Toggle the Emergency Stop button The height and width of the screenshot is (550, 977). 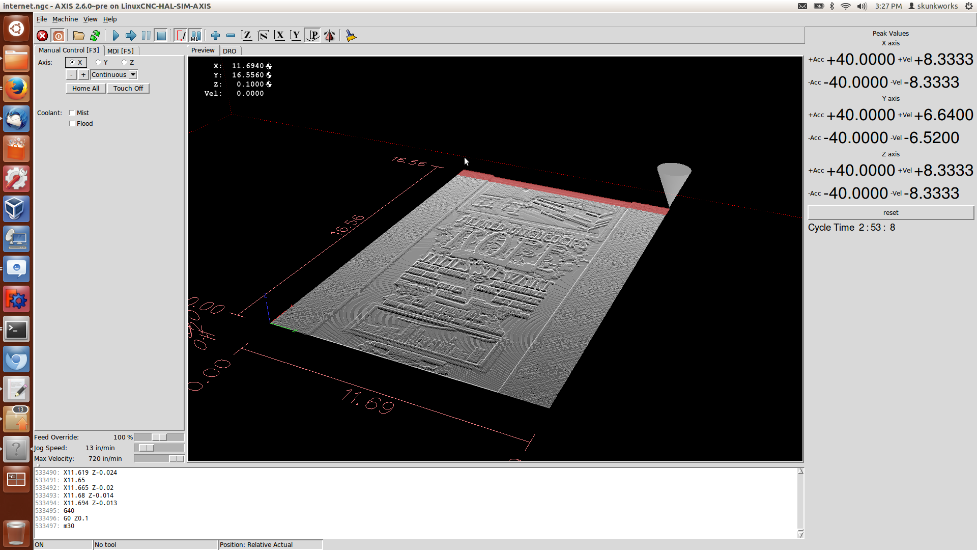(x=42, y=36)
